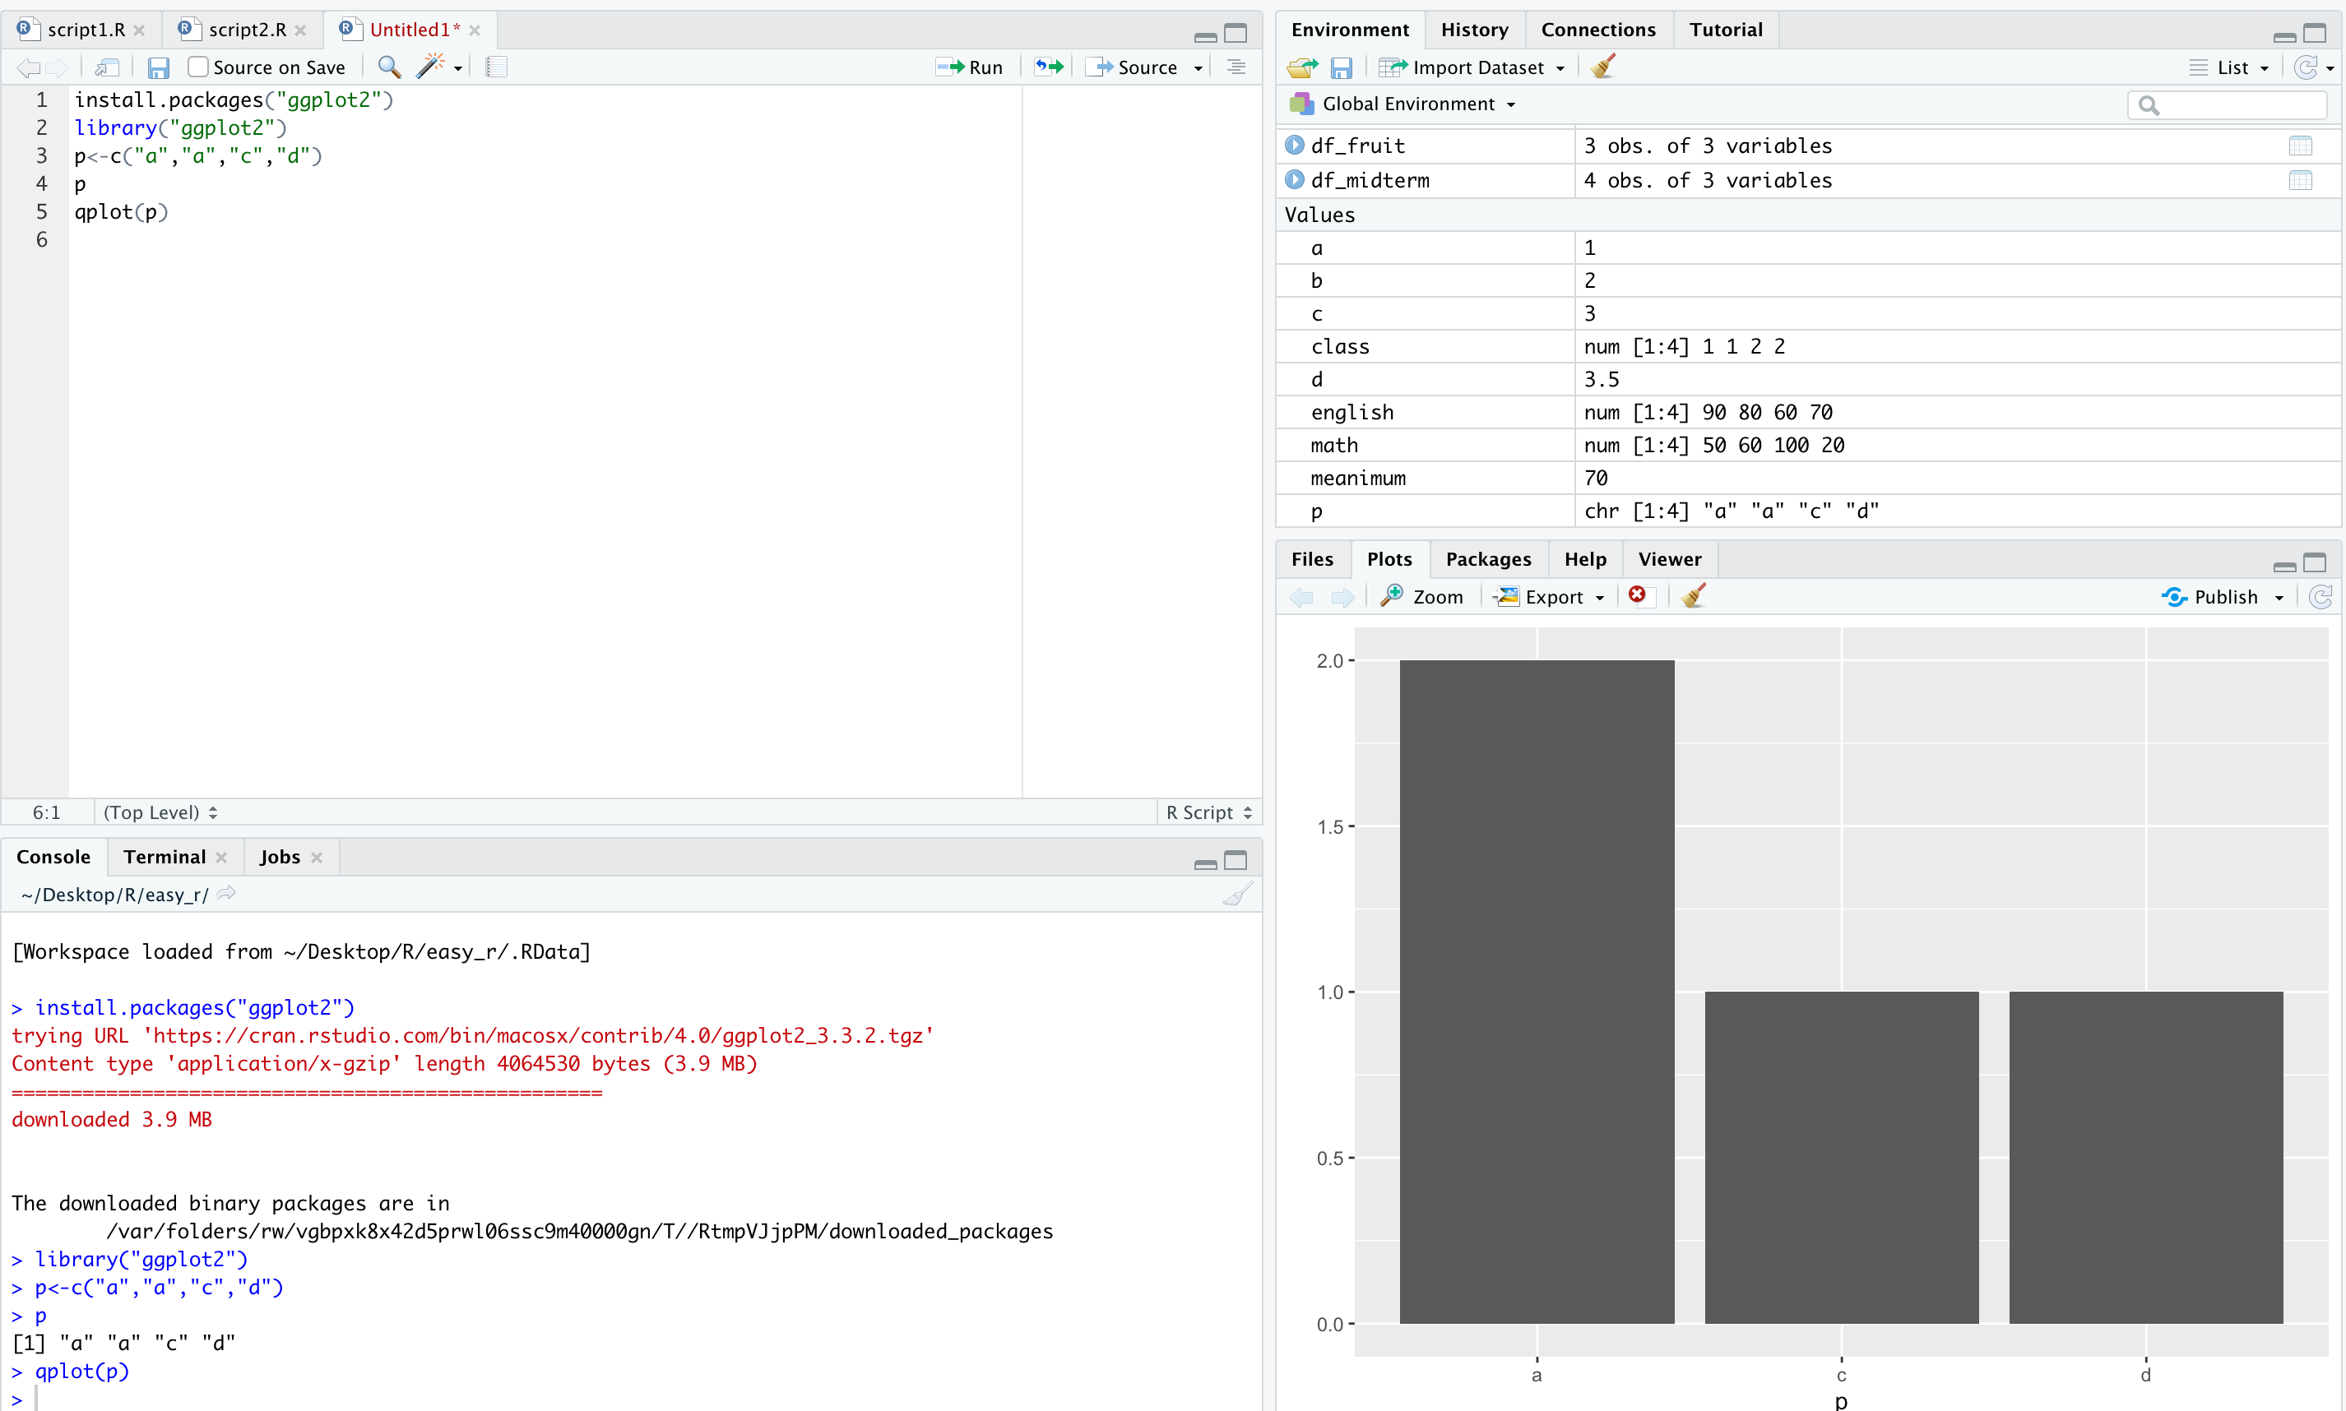This screenshot has height=1411, width=2346.
Task: Clear environment objects with broom icon
Action: pos(1602,67)
